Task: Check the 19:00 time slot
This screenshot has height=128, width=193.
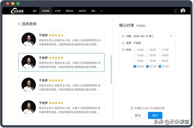Action: (x=135, y=61)
